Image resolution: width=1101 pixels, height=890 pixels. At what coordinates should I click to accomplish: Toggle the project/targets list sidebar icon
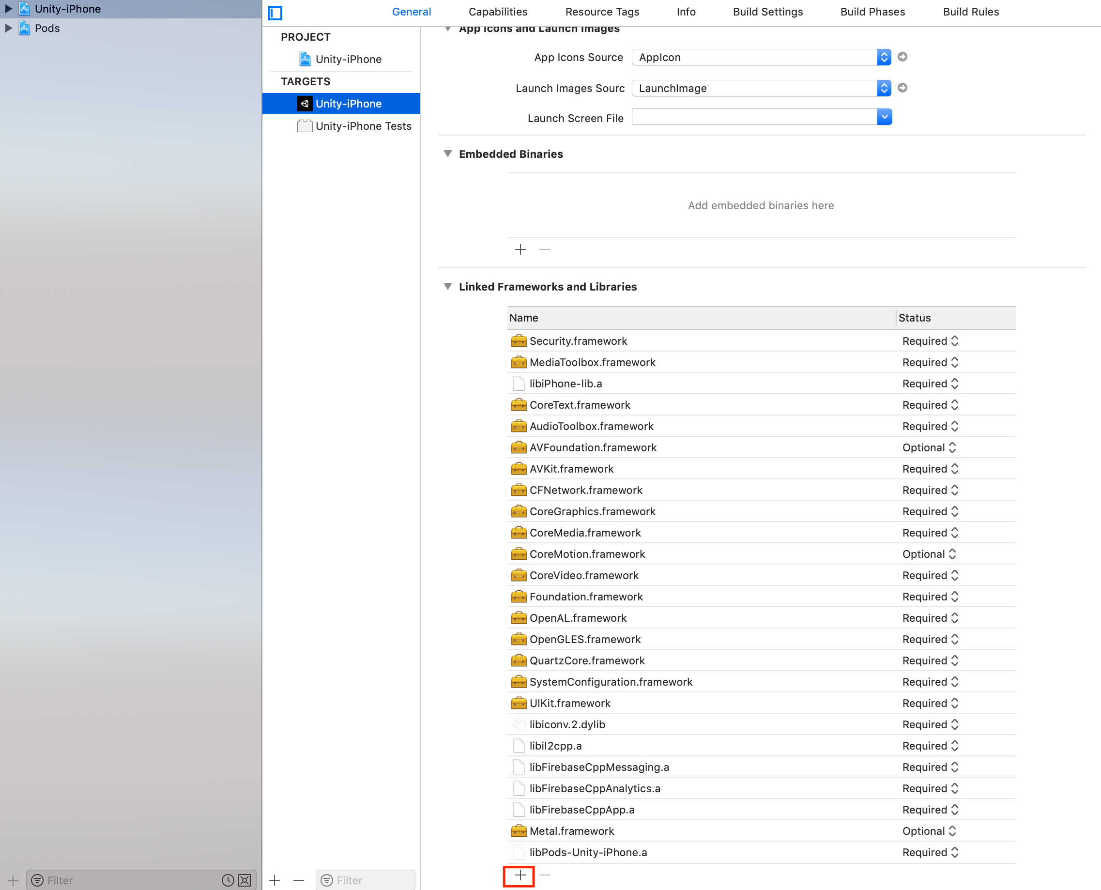click(275, 13)
